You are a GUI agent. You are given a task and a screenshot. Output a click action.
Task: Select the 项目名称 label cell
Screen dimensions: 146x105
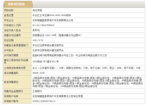(x=17, y=10)
